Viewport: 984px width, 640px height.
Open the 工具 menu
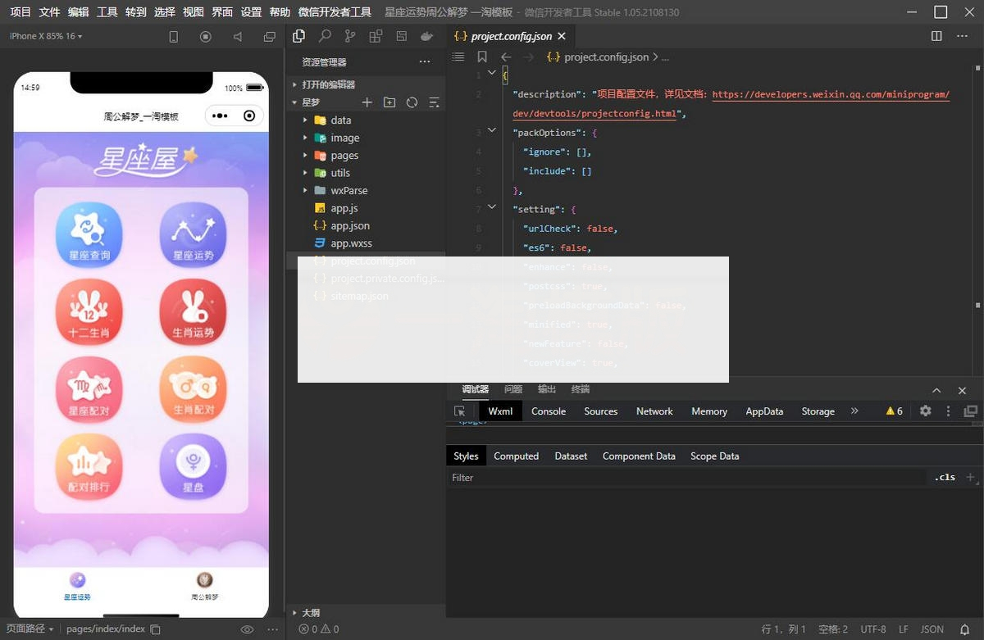tap(107, 12)
